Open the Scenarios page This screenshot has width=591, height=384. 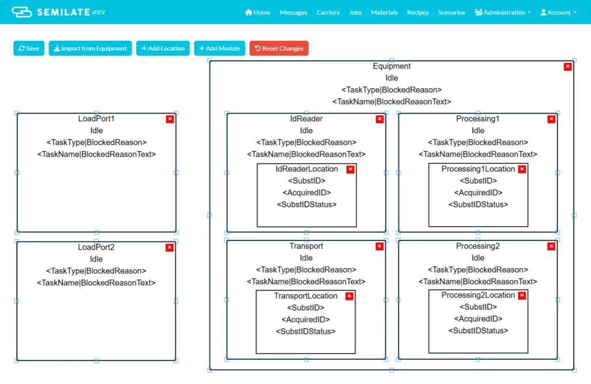pyautogui.click(x=451, y=13)
